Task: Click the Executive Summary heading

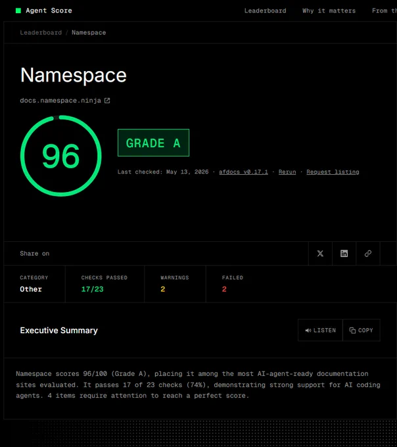Action: [58, 330]
